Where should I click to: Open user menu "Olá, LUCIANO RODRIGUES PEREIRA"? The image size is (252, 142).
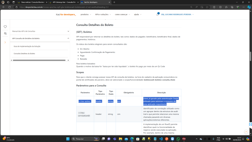[x=177, y=14]
